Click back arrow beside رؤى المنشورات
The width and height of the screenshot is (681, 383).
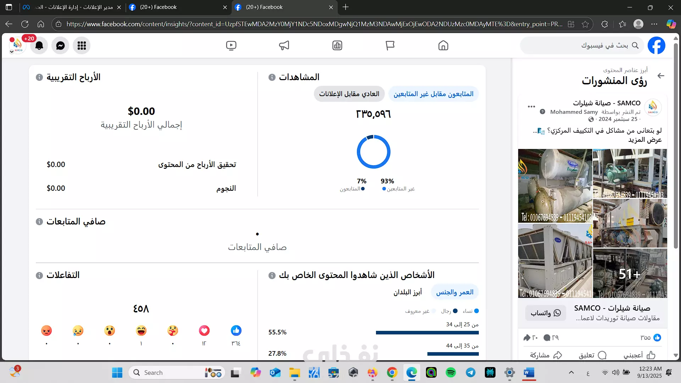pyautogui.click(x=661, y=76)
